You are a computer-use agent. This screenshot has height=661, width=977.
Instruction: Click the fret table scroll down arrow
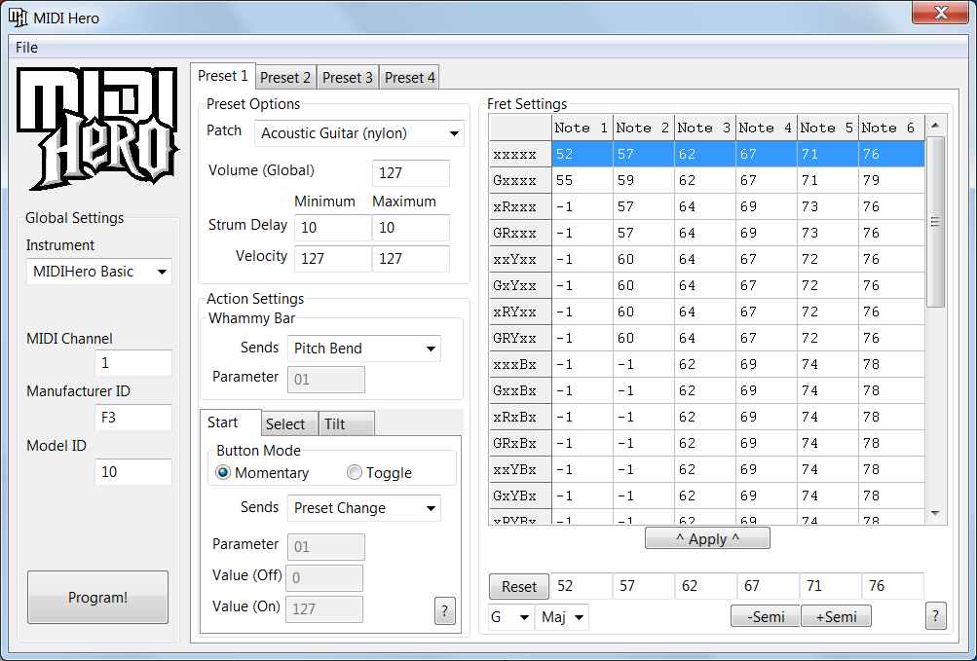click(x=935, y=513)
